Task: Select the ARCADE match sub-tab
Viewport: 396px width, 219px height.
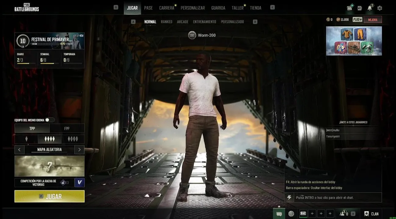Action: [183, 22]
